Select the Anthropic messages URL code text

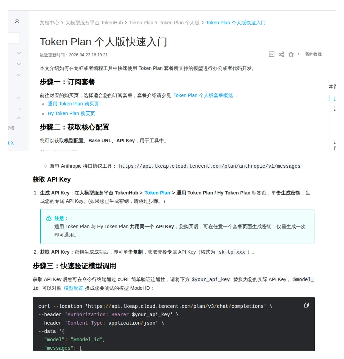point(210,166)
